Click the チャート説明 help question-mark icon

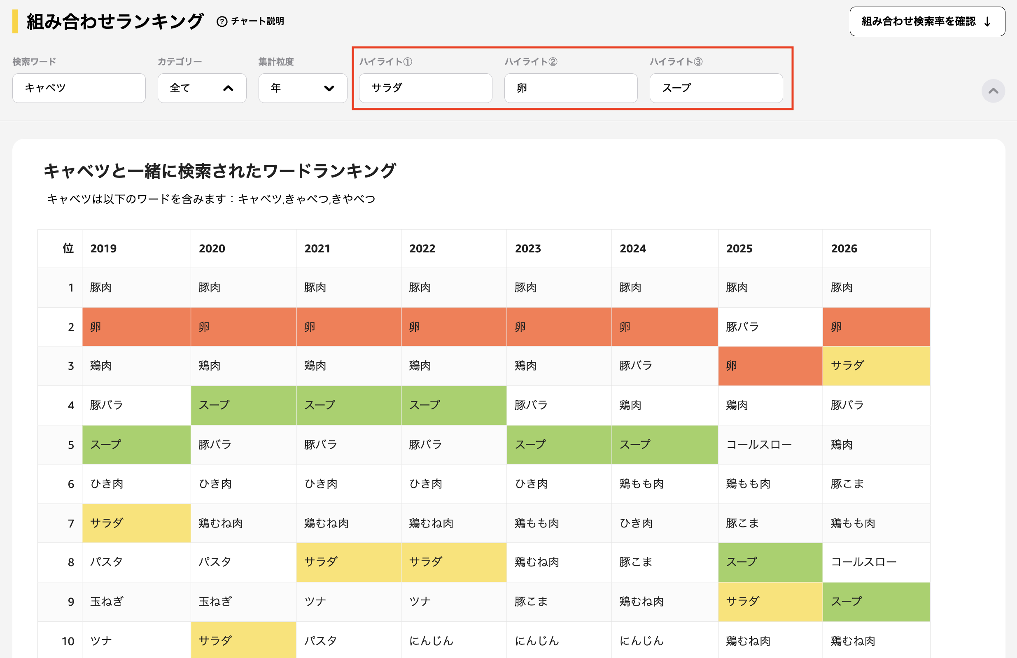click(x=222, y=21)
